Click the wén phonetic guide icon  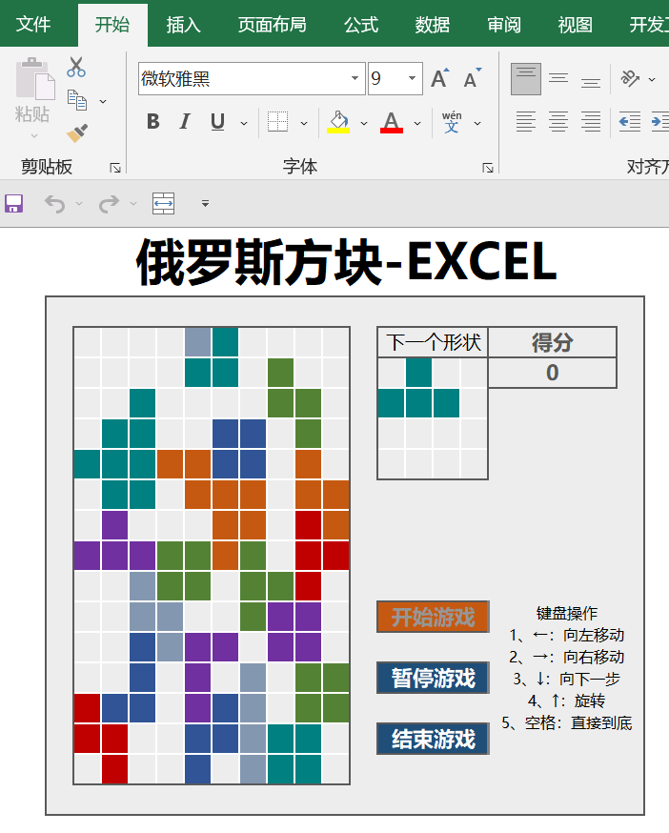click(452, 122)
